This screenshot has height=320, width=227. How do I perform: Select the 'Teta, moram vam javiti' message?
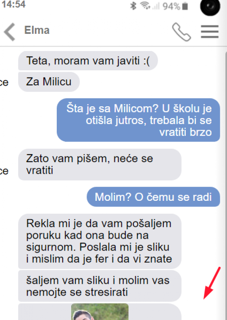pyautogui.click(x=88, y=61)
